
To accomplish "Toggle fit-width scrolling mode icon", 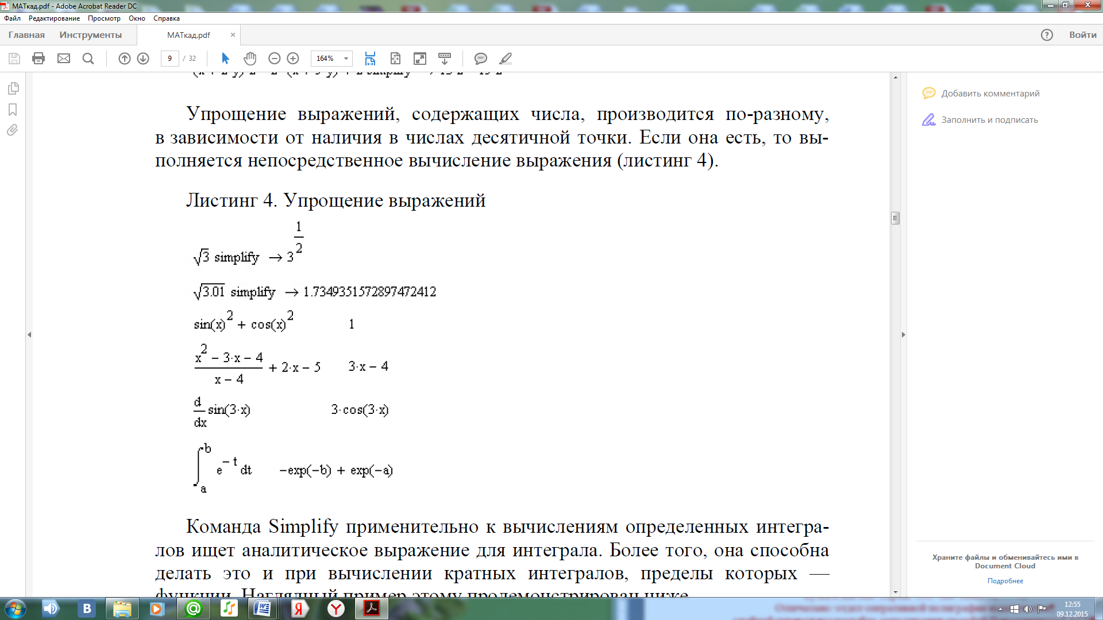I will click(x=370, y=59).
